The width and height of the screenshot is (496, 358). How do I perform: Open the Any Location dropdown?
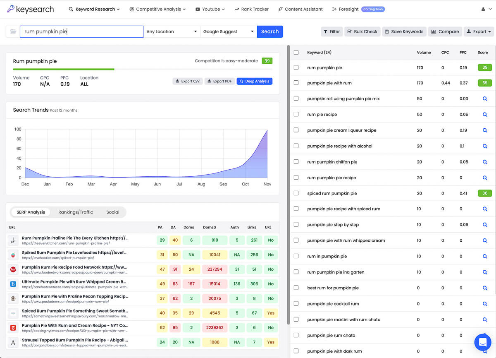pyautogui.click(x=172, y=31)
